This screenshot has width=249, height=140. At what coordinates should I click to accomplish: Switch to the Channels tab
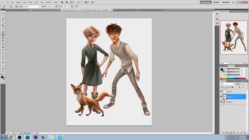point(230,81)
